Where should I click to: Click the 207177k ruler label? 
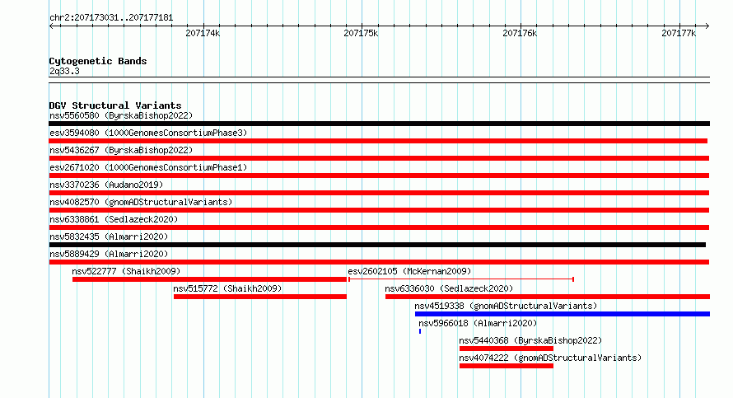(679, 33)
